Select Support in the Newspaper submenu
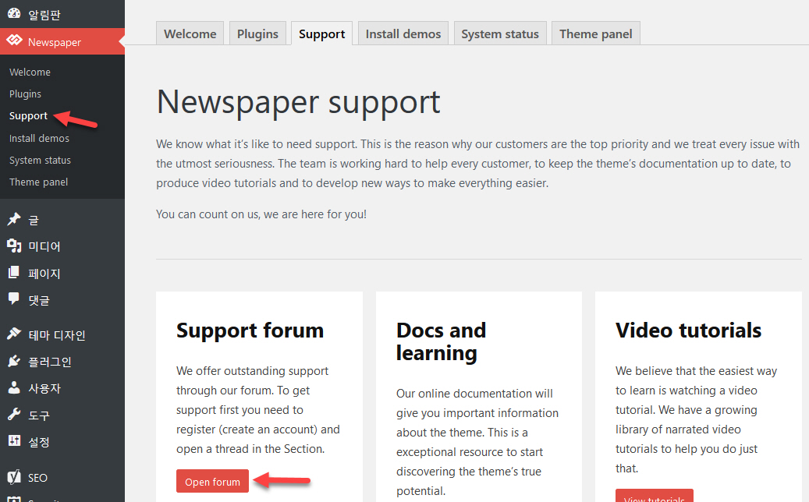Screen dimensions: 809x502 coord(28,116)
